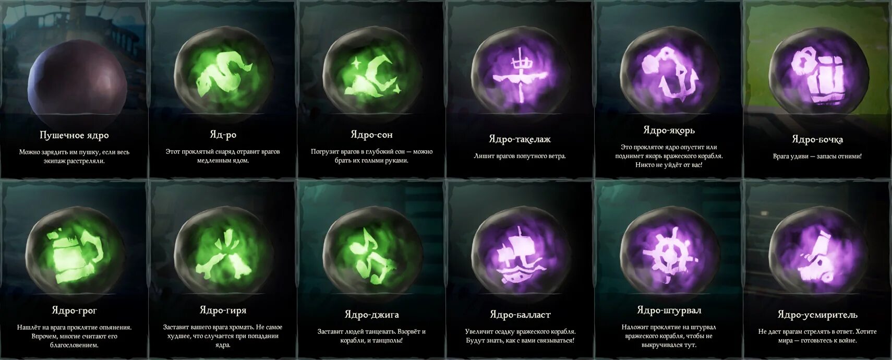Click the Ядро-якорь title text

[x=669, y=130]
